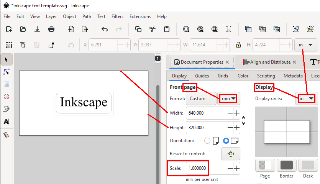Click the Create clone icon
Image resolution: width=320 pixels, height=184 pixels.
click(263, 29)
